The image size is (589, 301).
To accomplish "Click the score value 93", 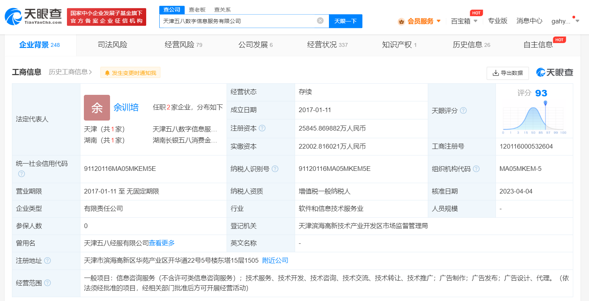I will pos(541,93).
